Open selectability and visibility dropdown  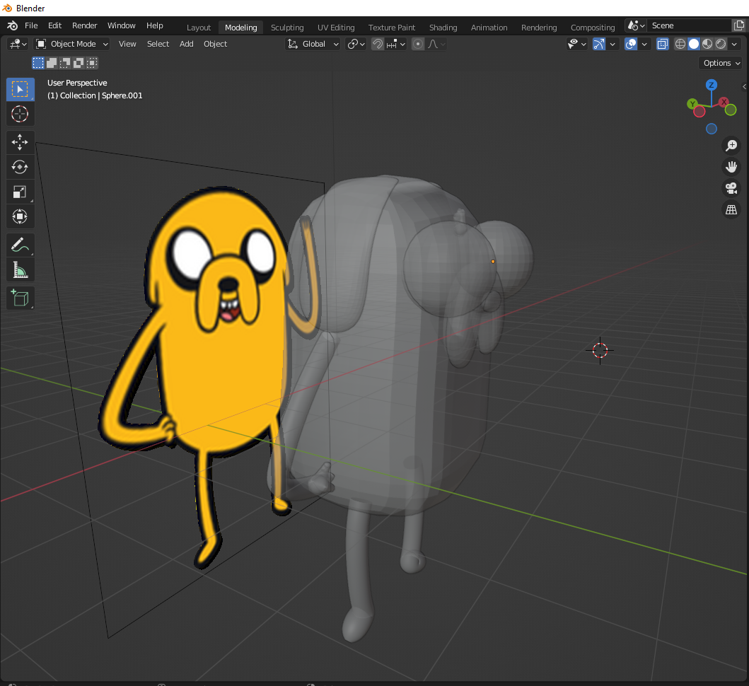pyautogui.click(x=576, y=44)
